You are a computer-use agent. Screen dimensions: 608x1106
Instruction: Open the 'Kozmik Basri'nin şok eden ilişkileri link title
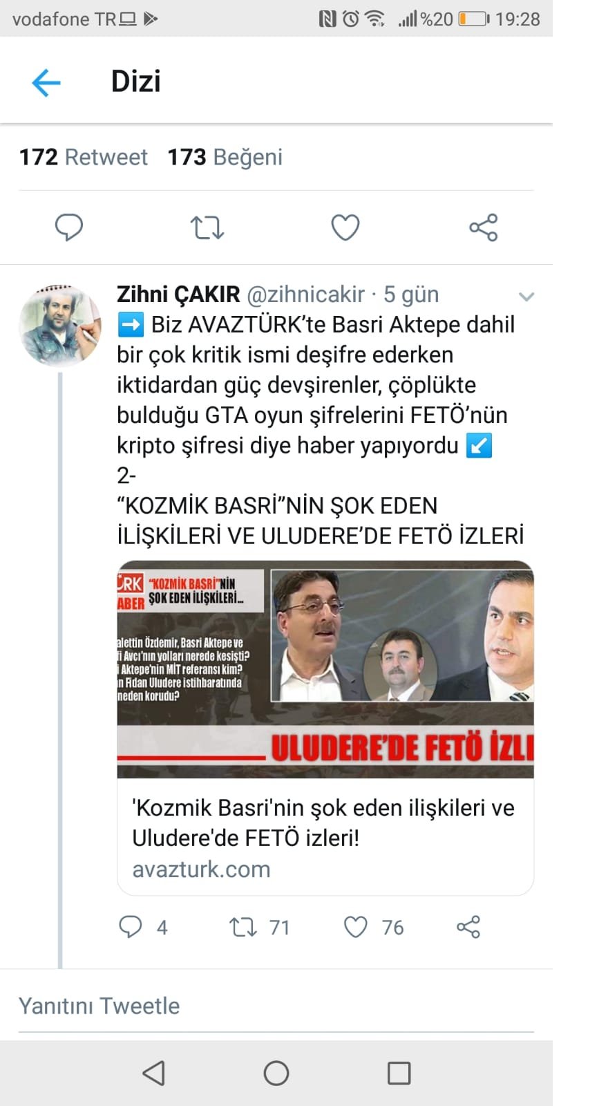(323, 823)
